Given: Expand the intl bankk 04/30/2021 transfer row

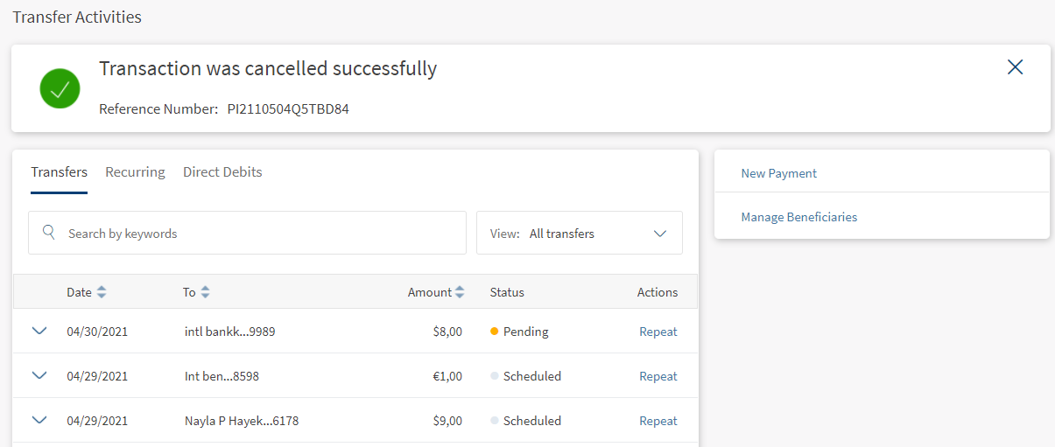Looking at the screenshot, I should [39, 331].
